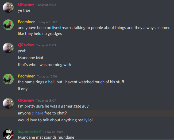The width and height of the screenshot is (174, 140).
Task: Click Pacminer username at 15:06
Action: tap(26, 76)
